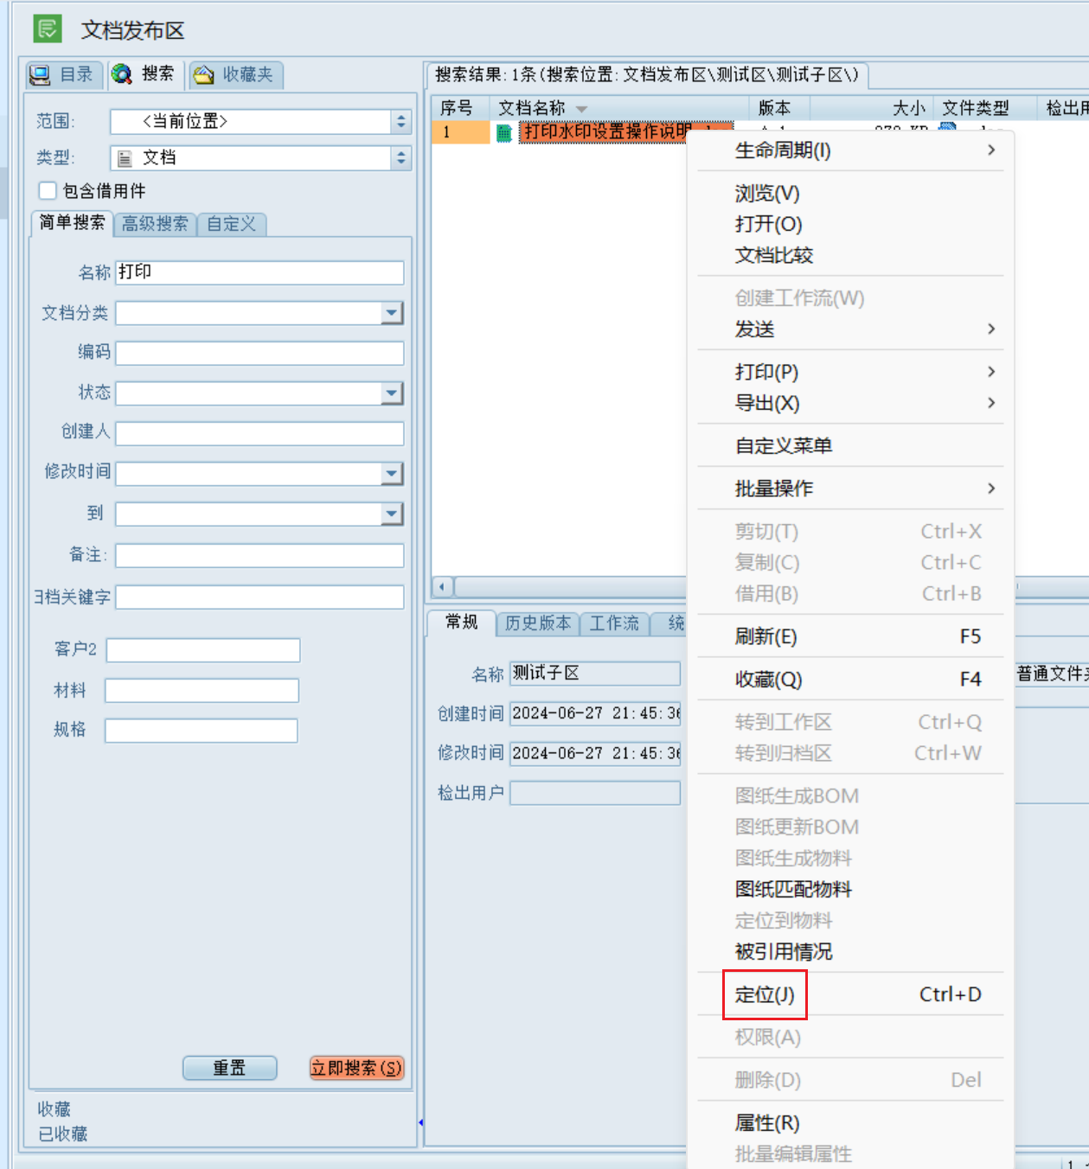Click the 备注 input field
Viewport: 1089px width, 1169px height.
259,555
